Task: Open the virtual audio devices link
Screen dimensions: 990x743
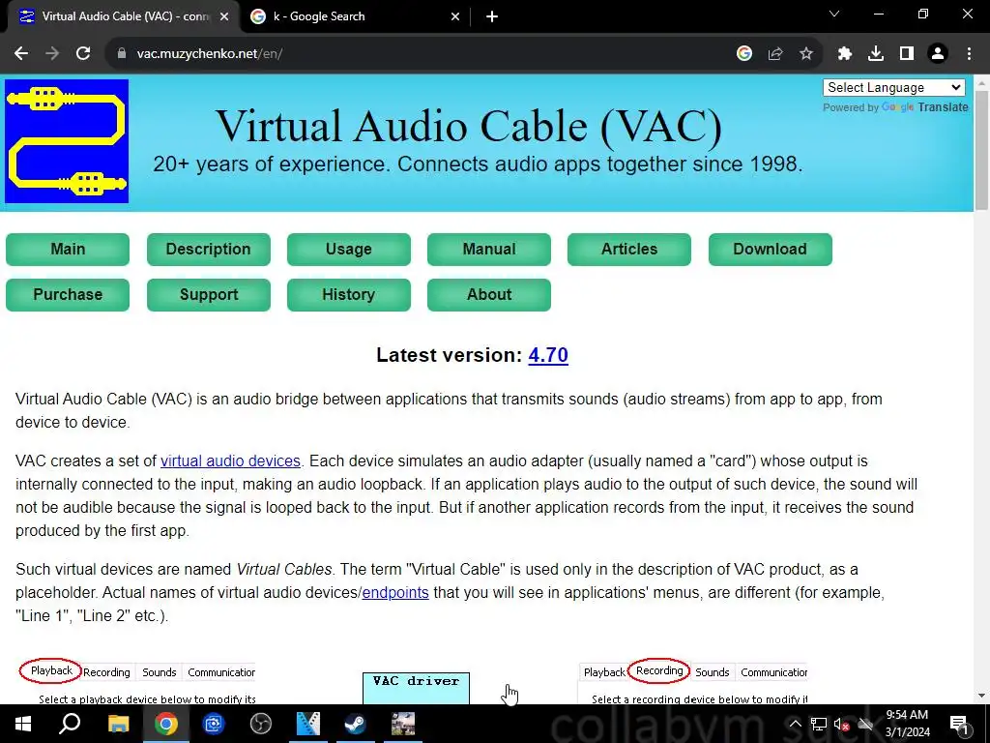Action: [230, 461]
